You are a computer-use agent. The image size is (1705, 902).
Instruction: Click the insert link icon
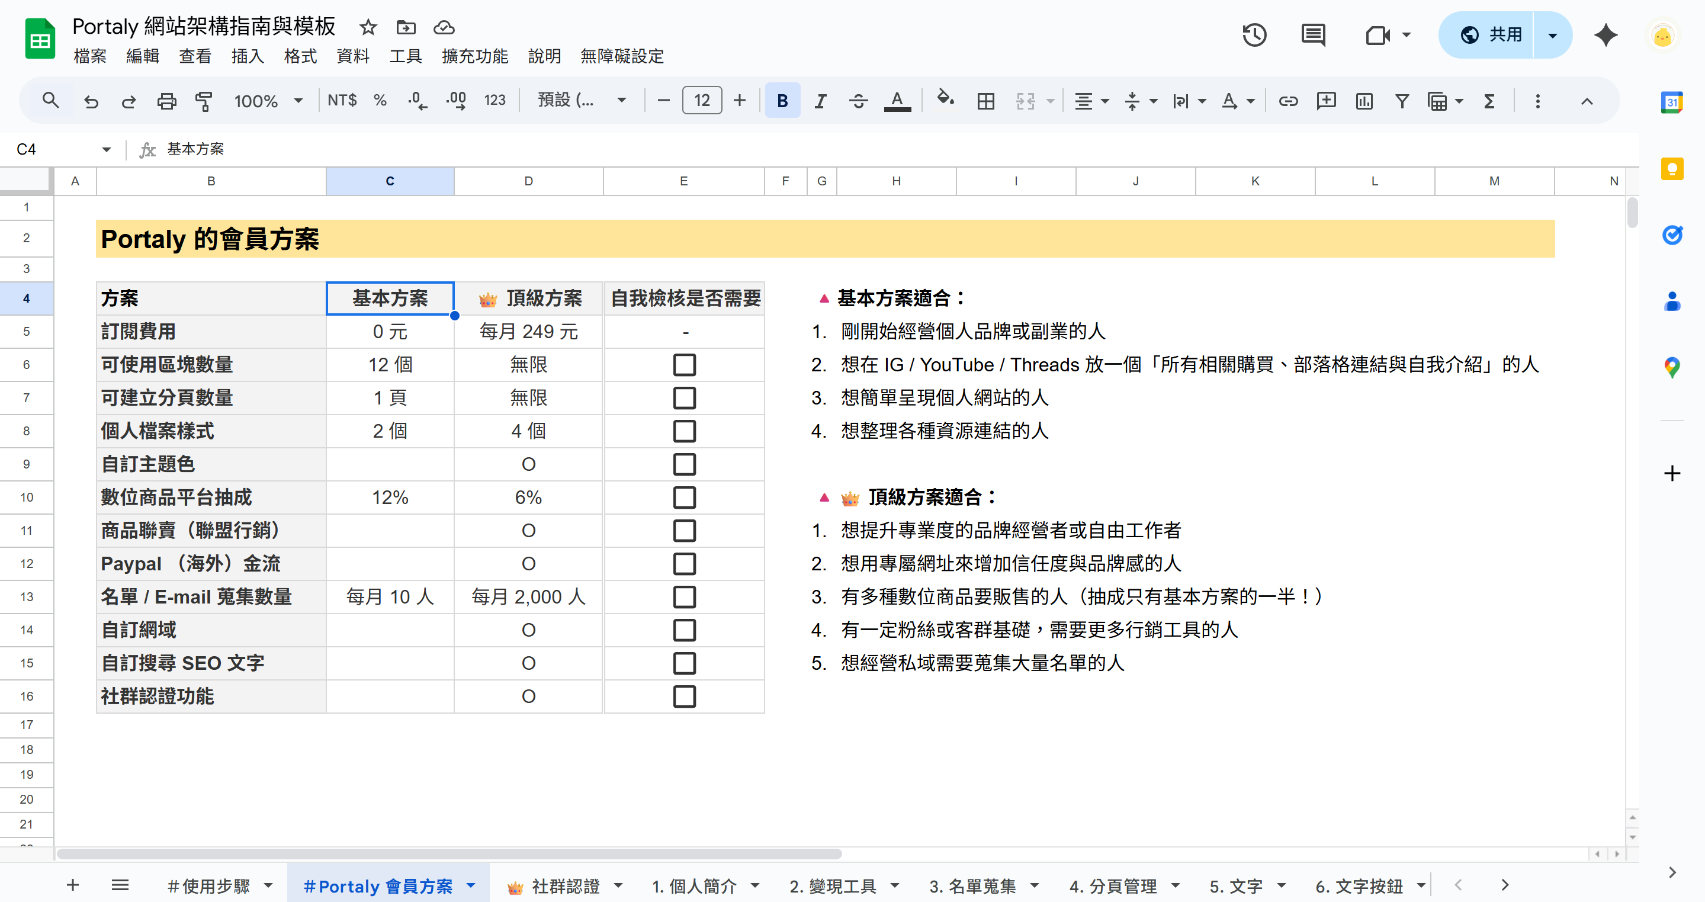1287,101
